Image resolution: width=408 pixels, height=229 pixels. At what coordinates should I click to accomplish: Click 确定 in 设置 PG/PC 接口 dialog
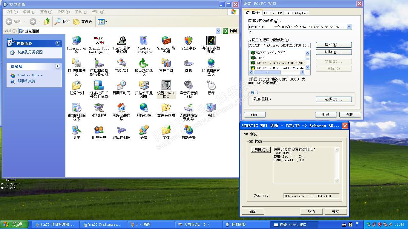(255, 114)
